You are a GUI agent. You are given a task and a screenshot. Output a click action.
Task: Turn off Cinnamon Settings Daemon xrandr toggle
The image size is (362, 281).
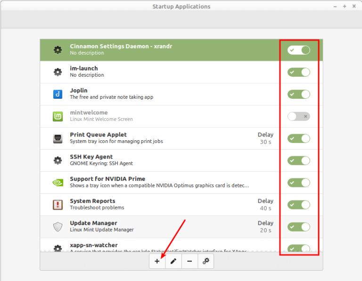[299, 50]
